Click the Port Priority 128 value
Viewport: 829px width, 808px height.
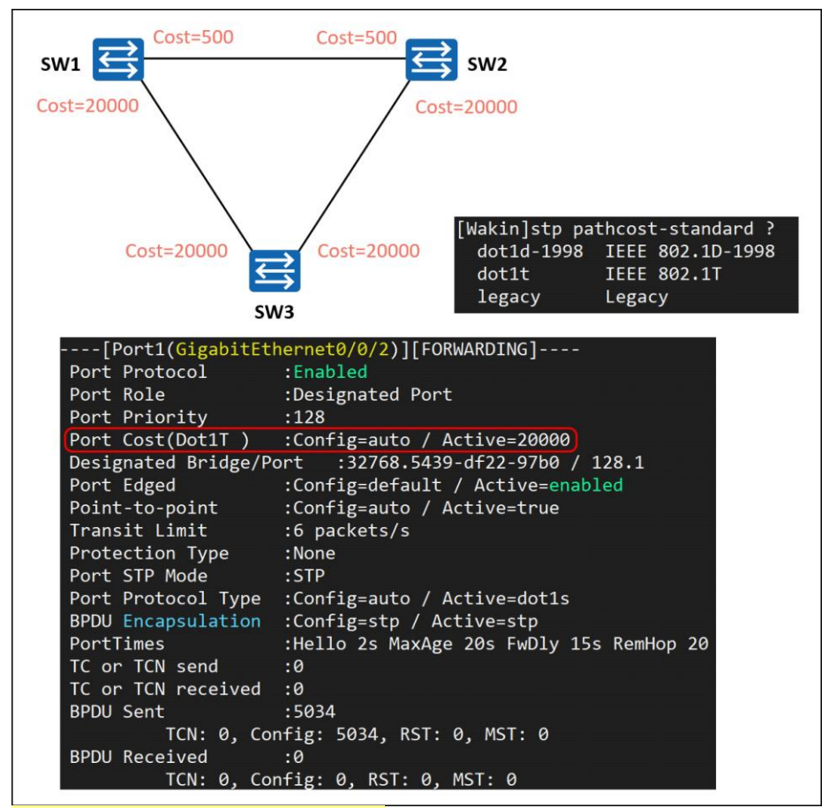click(309, 417)
